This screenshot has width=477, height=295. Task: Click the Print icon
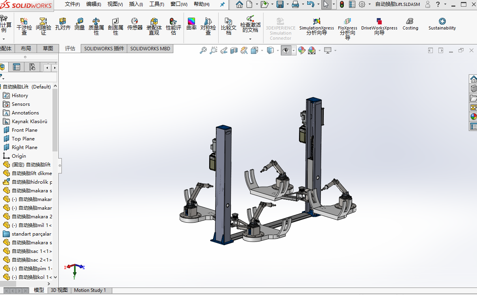[295, 4]
